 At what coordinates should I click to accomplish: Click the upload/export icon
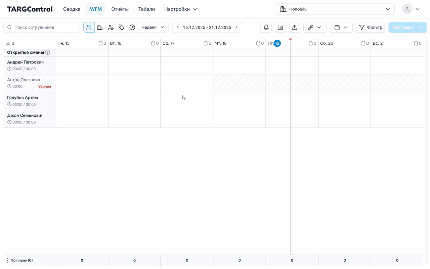(x=295, y=27)
